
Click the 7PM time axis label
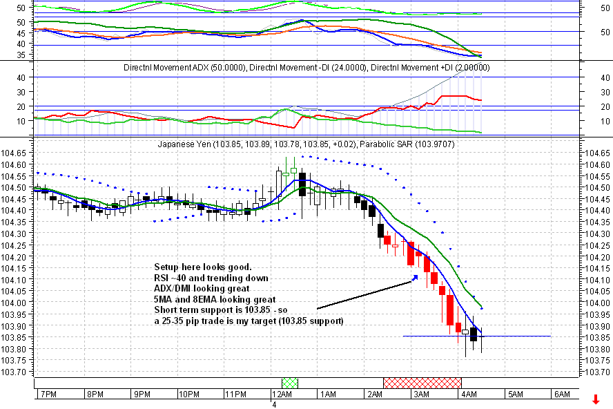tap(48, 394)
